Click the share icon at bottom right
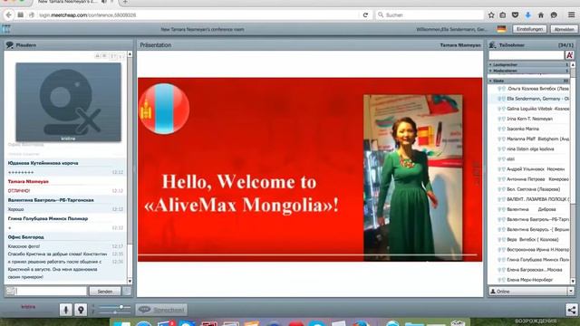 (572, 310)
